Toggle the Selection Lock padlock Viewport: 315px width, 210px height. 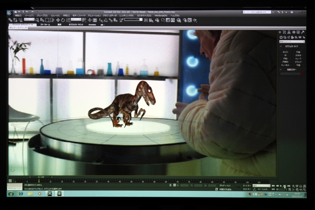[170, 185]
